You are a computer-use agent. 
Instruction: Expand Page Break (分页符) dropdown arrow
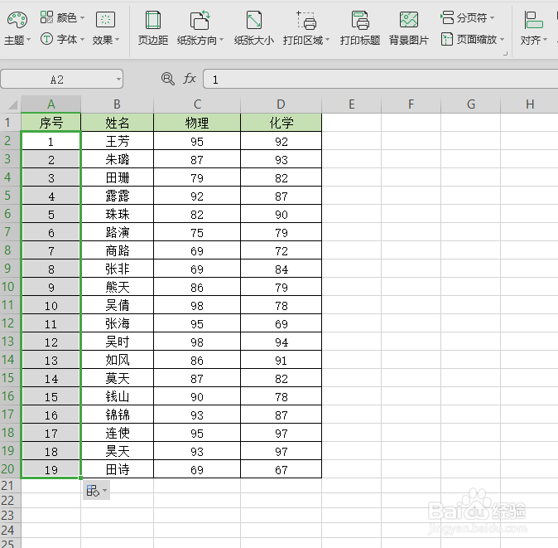tap(492, 17)
